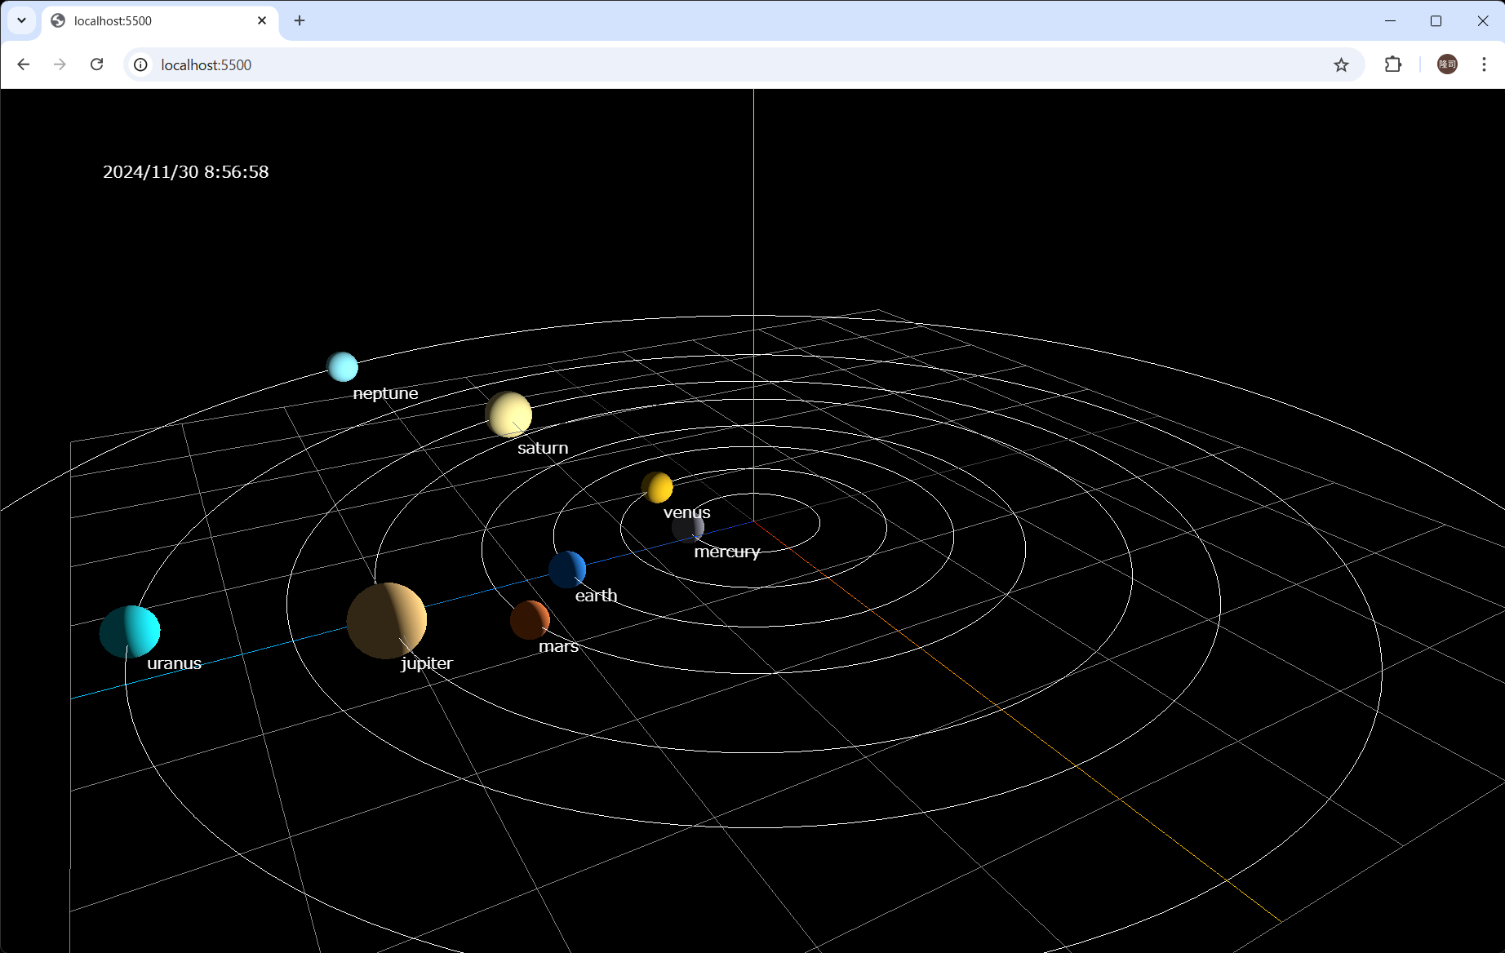Click the Mercury planet sphere
Image resolution: width=1505 pixels, height=953 pixels.
pos(687,528)
